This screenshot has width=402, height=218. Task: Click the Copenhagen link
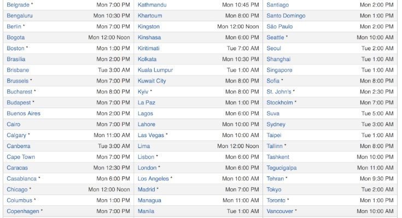pos(23,211)
